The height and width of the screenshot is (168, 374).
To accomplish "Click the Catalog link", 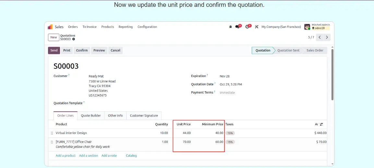I will click(x=131, y=156).
